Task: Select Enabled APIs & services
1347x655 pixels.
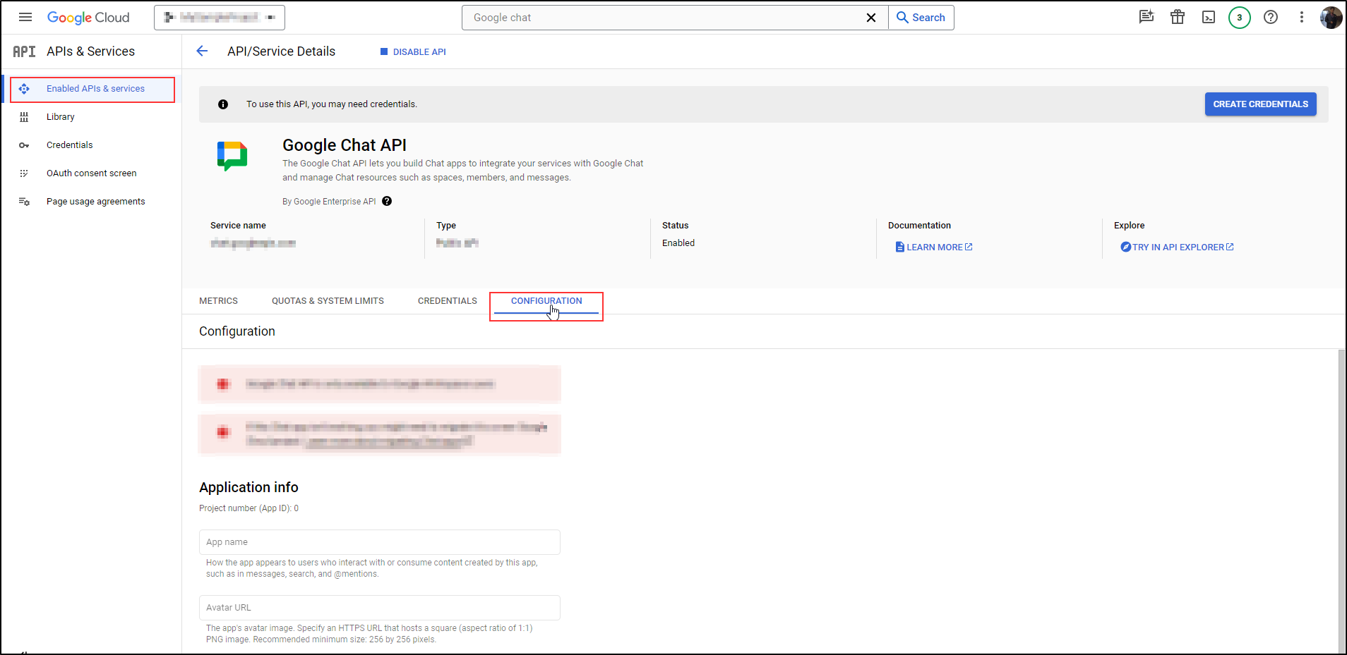Action: [x=92, y=90]
